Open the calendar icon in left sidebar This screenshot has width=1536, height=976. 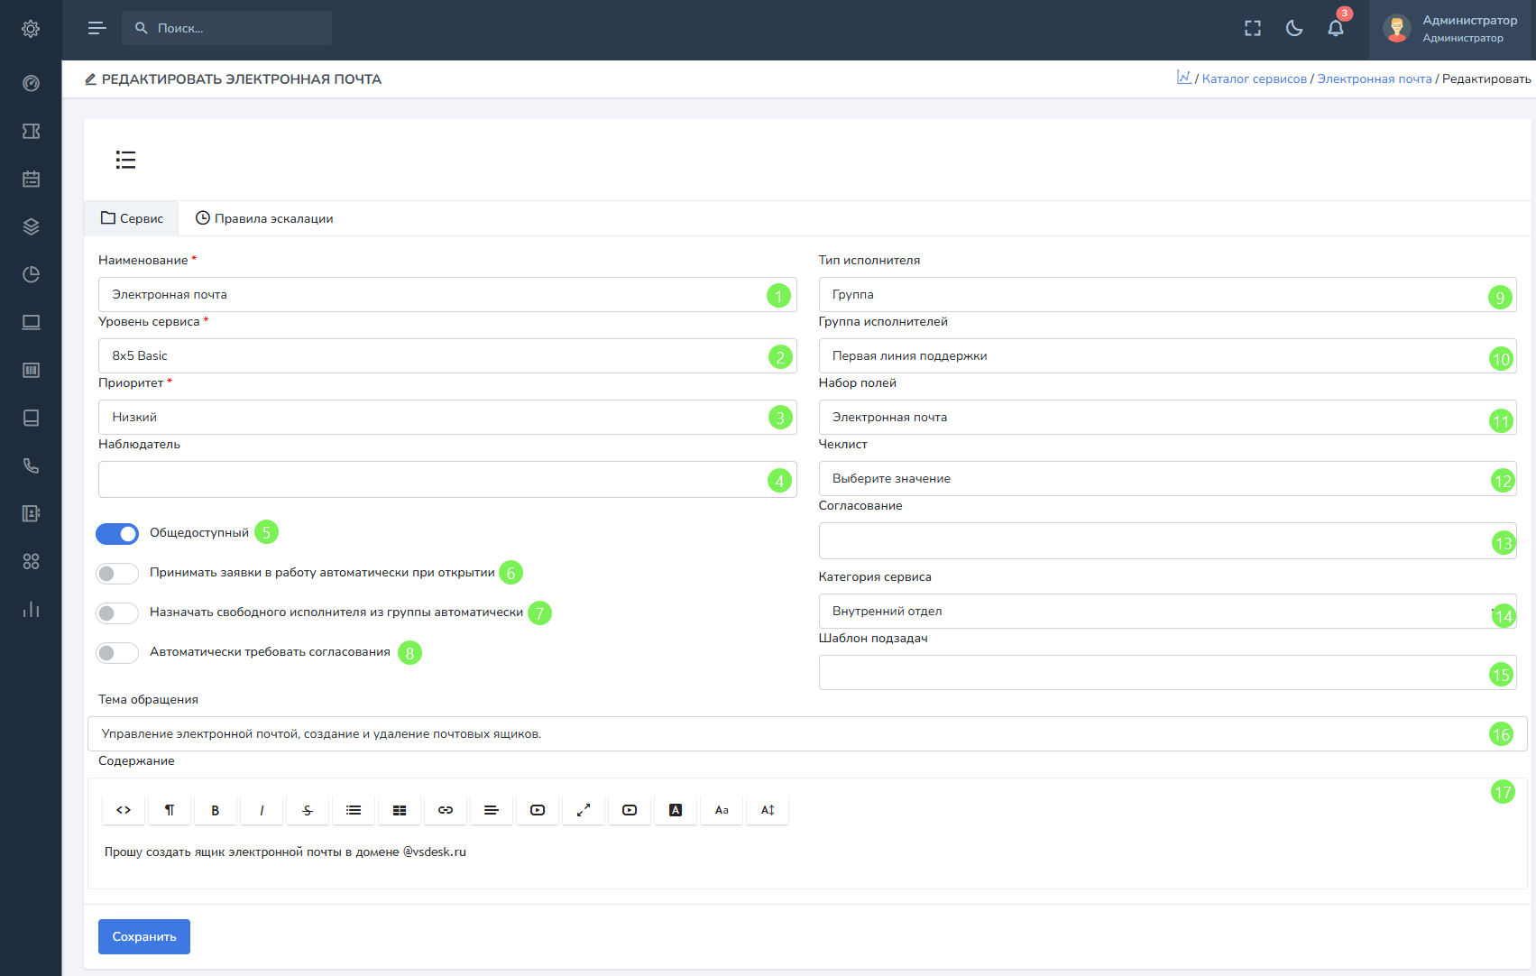[31, 179]
